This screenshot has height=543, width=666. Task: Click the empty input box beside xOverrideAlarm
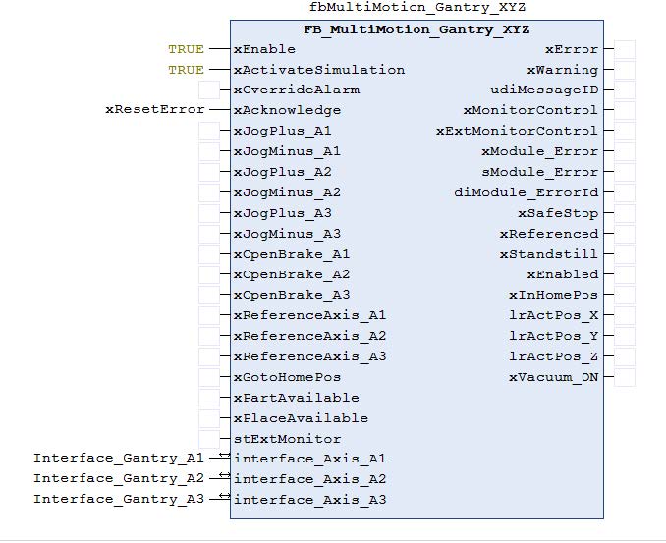click(x=208, y=90)
